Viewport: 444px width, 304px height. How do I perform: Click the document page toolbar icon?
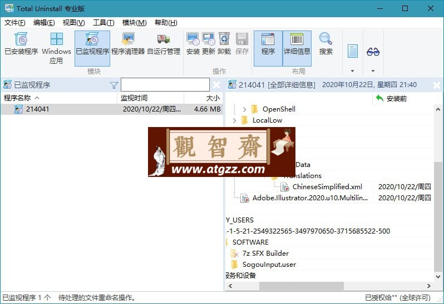pos(353,52)
